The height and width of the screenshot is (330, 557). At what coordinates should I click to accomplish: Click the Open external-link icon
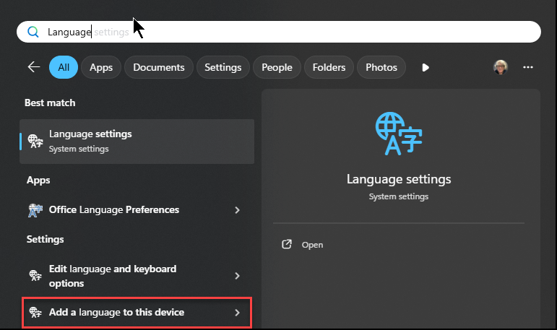tap(287, 244)
